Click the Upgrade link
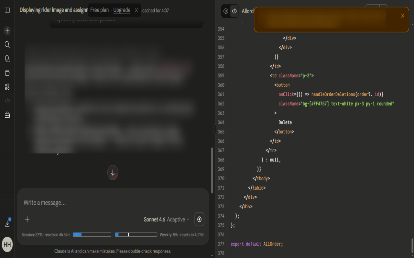This screenshot has height=258, width=414. [122, 10]
